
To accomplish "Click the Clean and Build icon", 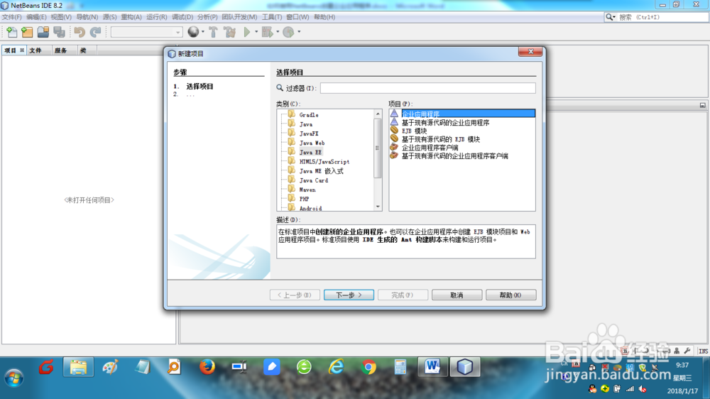I will tap(229, 32).
